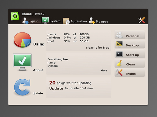Click the /windows usage row
This screenshot has width=157, height=117.
(69, 37)
